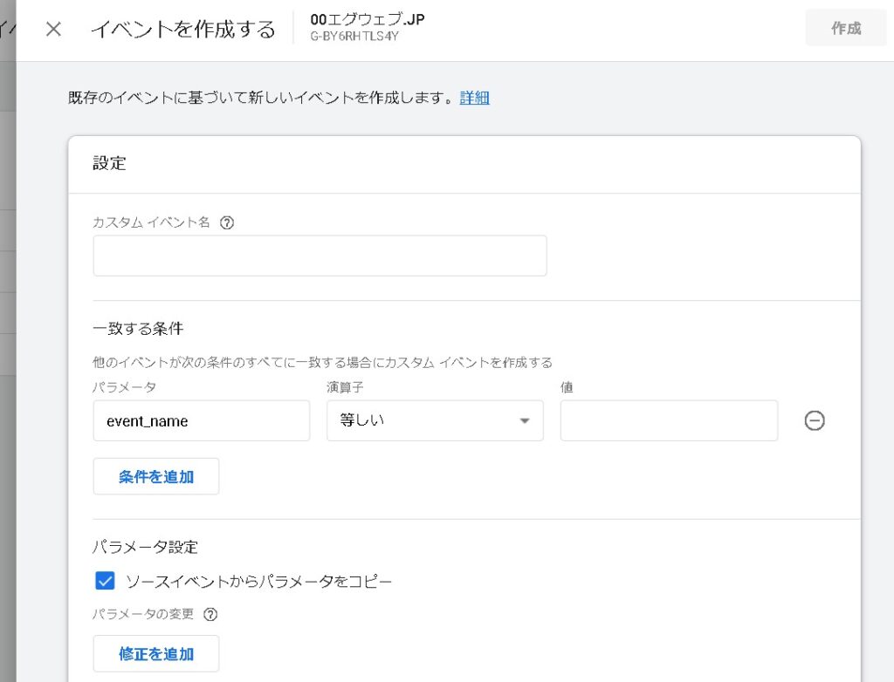Open the 詳細 link

coord(474,98)
